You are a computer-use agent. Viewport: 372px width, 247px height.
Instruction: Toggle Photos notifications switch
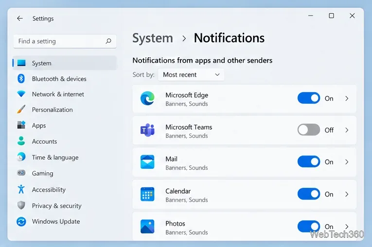tap(309, 226)
